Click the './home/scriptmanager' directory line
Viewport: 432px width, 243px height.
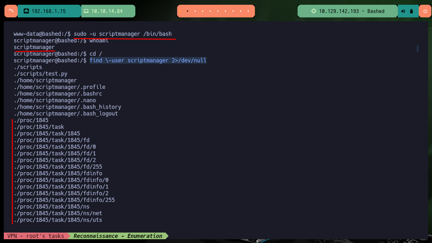[x=45, y=80]
